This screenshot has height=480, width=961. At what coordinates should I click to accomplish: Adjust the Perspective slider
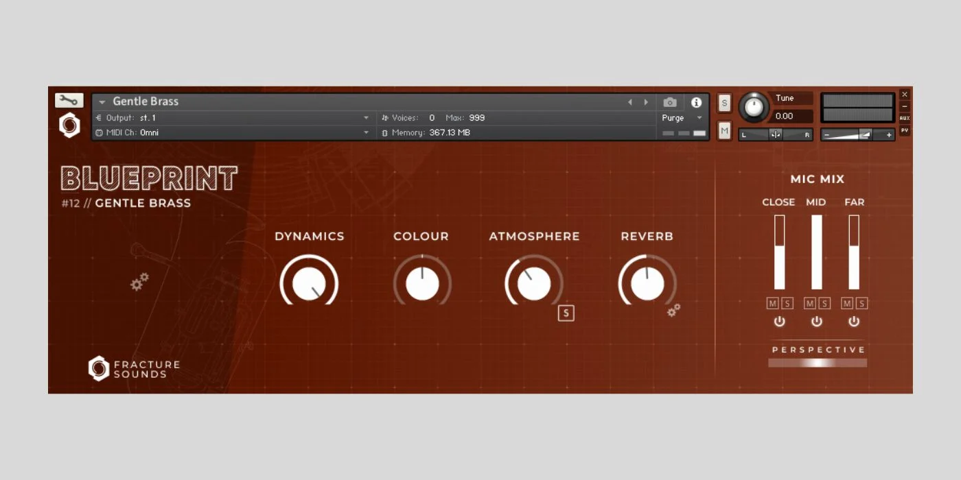[x=817, y=363]
